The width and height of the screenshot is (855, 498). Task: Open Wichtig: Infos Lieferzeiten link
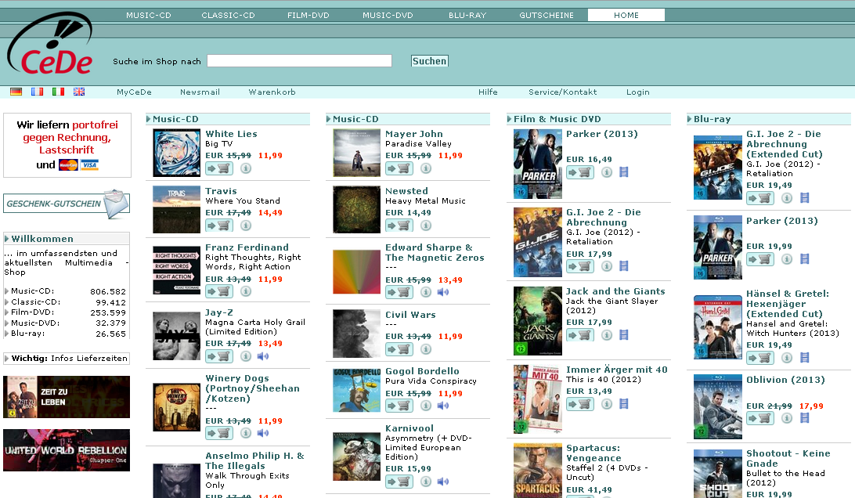coord(67,359)
